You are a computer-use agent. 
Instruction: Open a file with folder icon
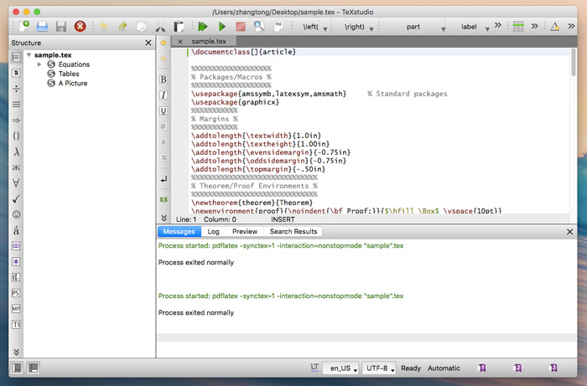tap(42, 27)
